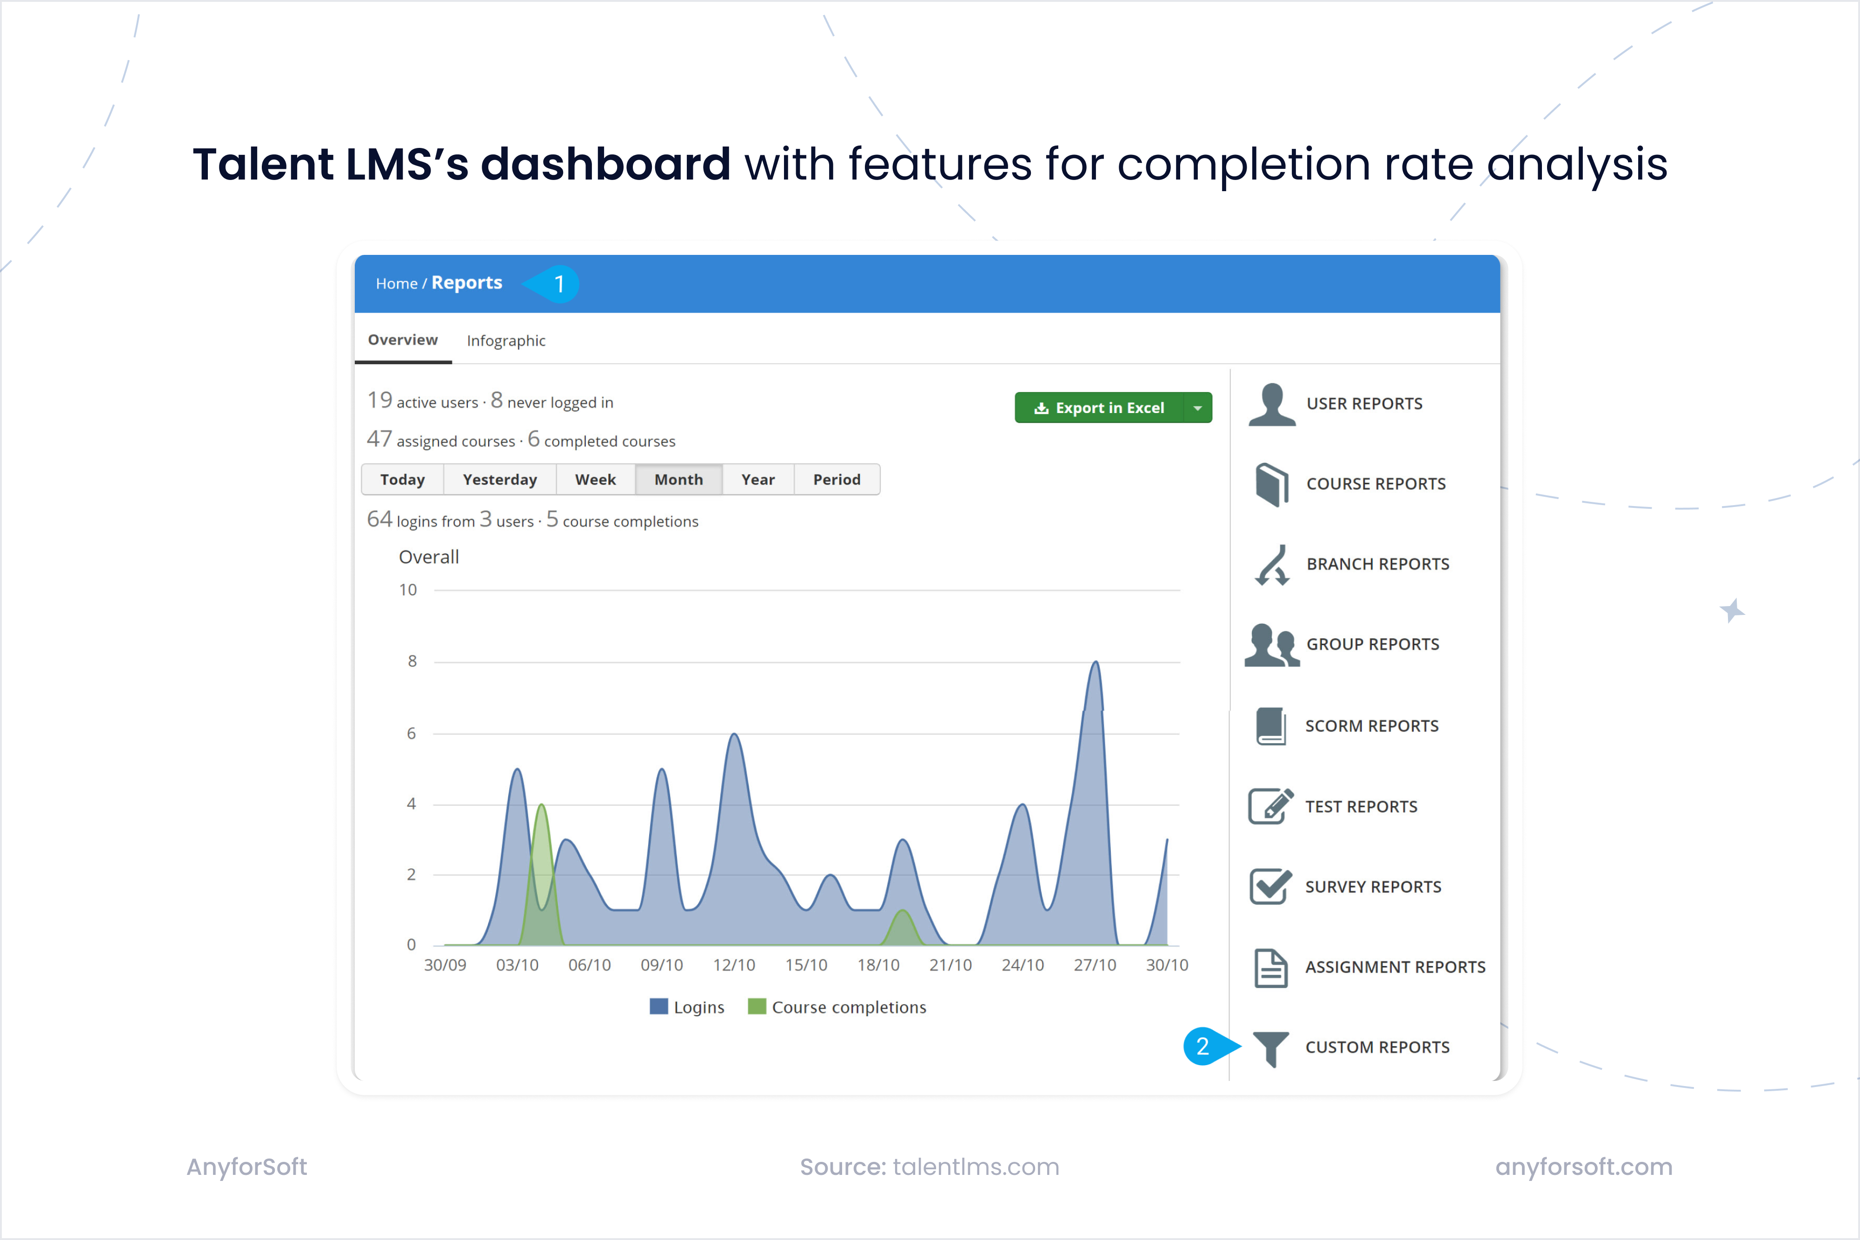Open the CUSTOM REPORTS link
Image resolution: width=1860 pixels, height=1240 pixels.
1377,1048
